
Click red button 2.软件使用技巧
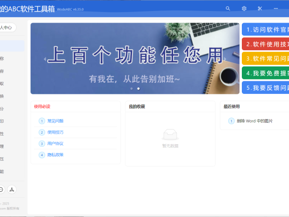click(265, 44)
